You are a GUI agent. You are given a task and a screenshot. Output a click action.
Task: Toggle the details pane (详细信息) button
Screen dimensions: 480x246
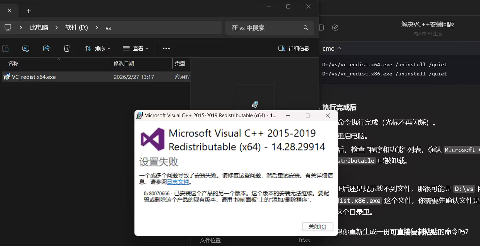293,48
